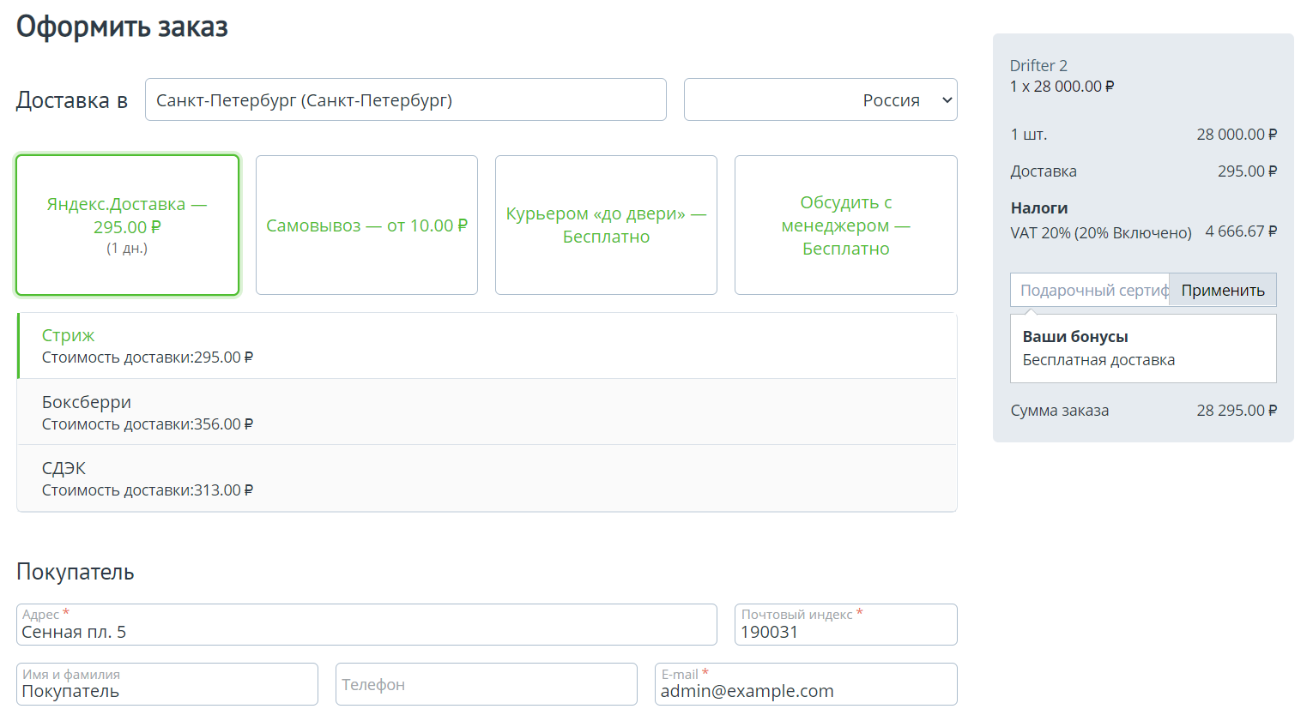The image size is (1313, 721).
Task: Select Яндекс.Доставка delivery option
Action: tap(127, 225)
